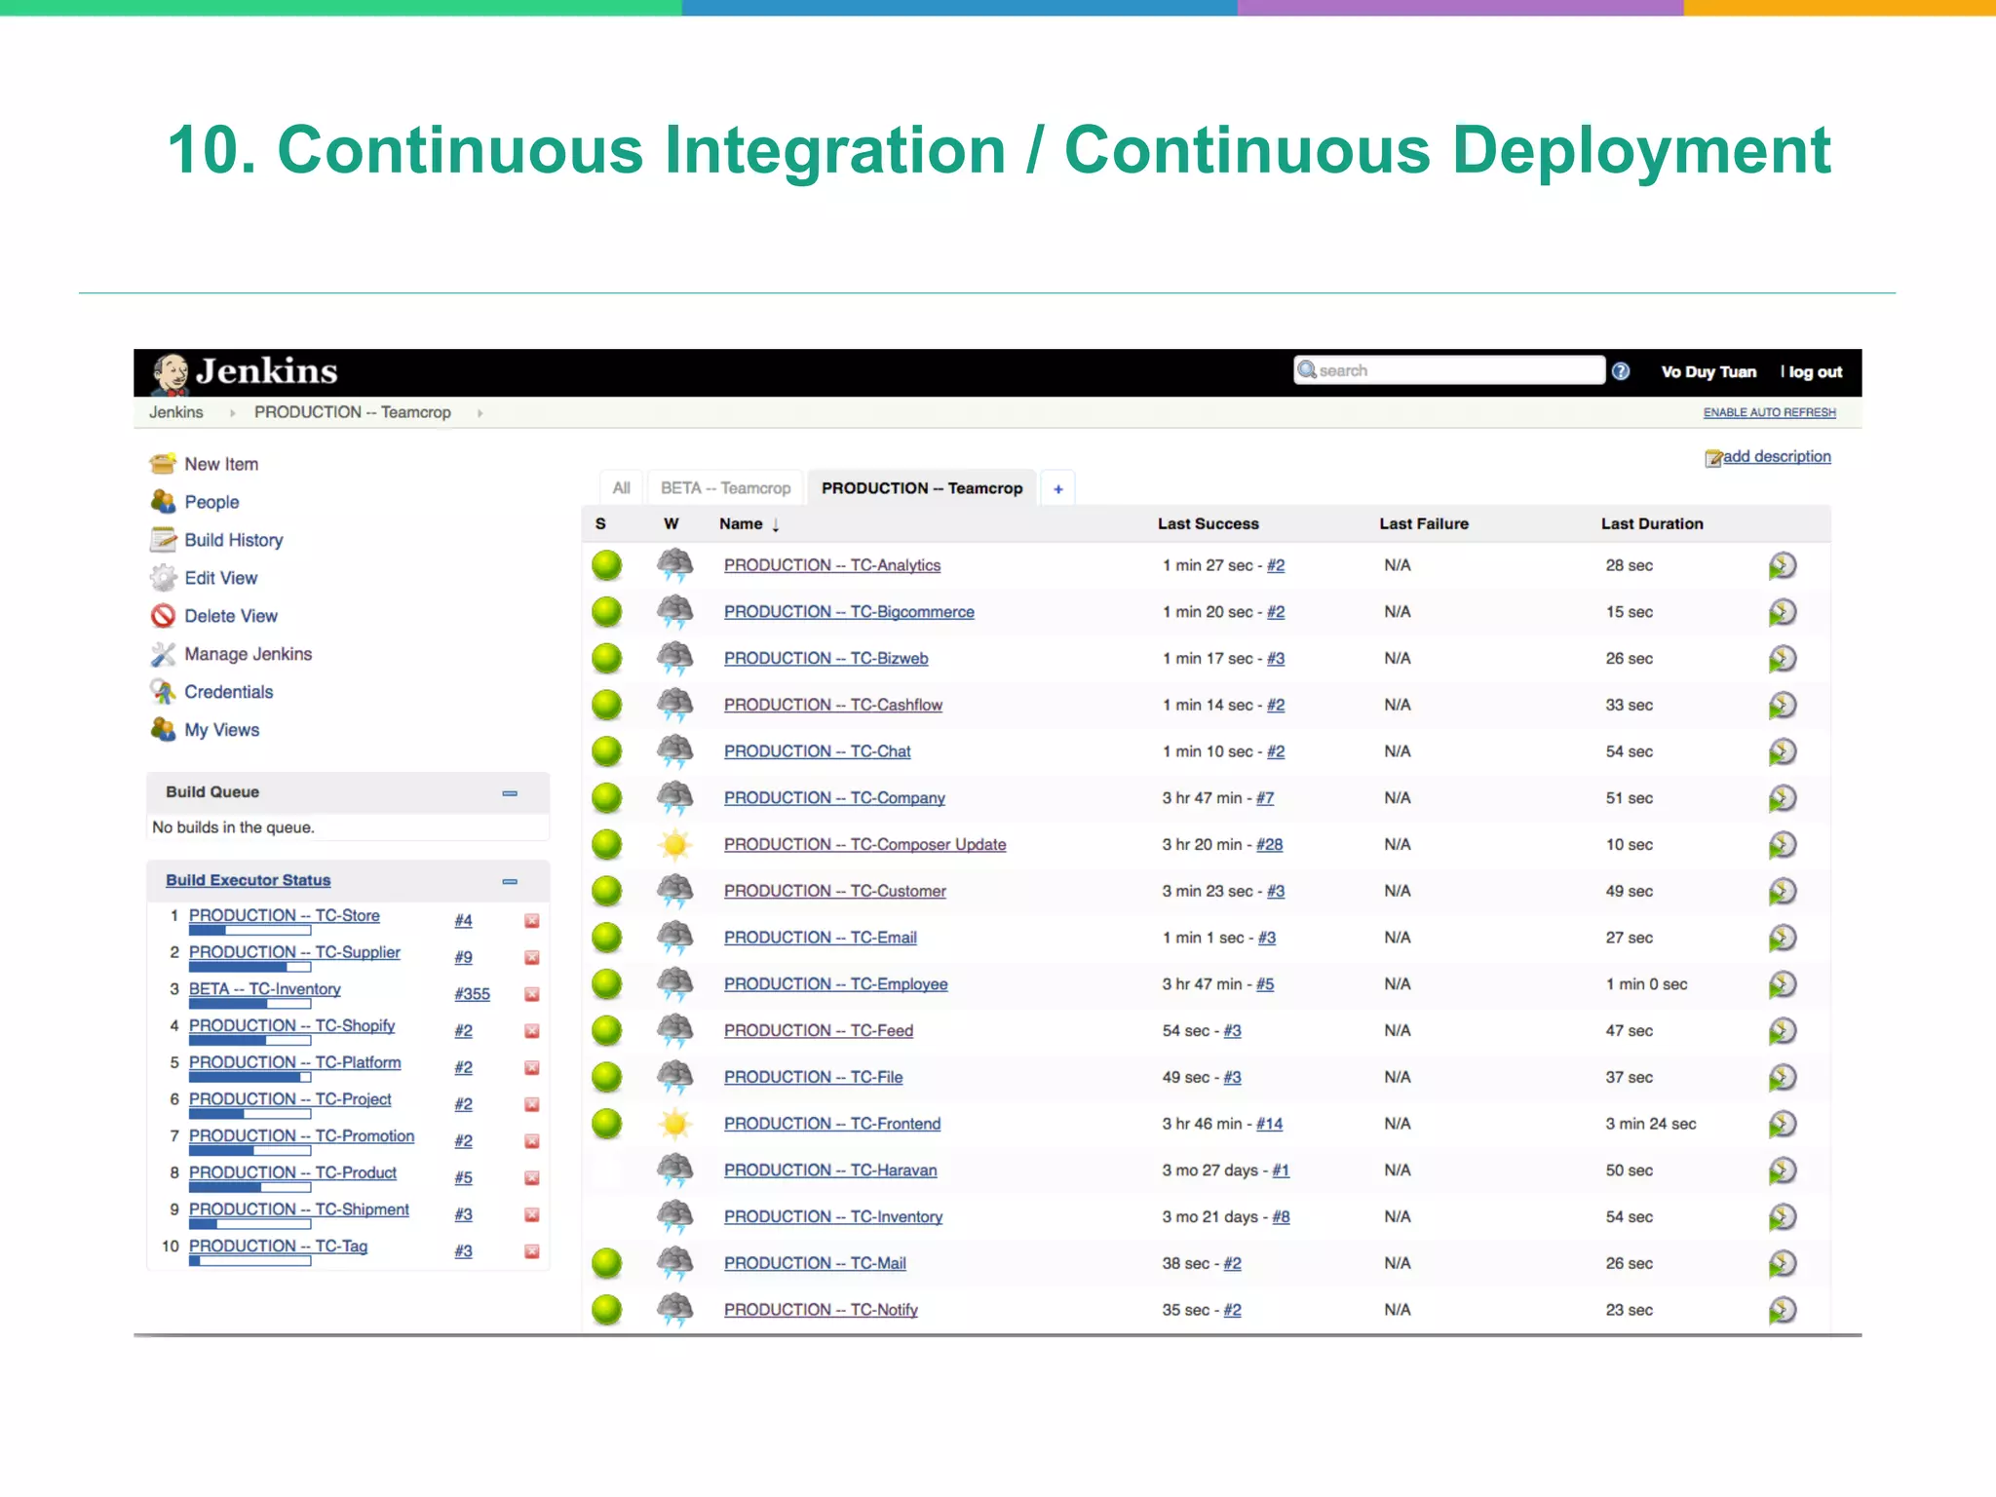The image size is (1996, 1497).
Task: Click the green status ball for TC-Analytics
Action: 607,565
